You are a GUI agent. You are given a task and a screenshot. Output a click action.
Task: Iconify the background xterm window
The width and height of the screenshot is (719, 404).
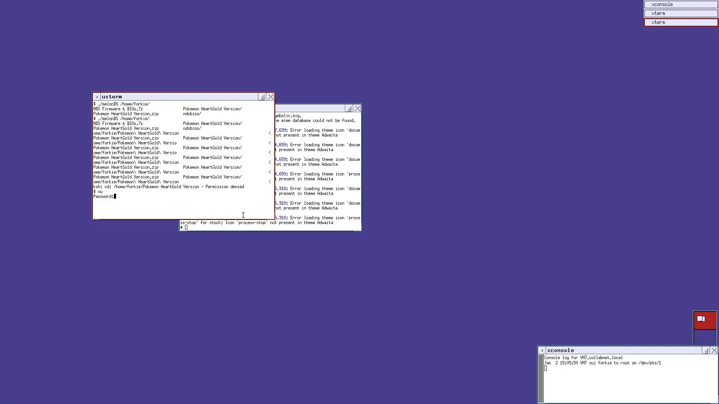tap(349, 108)
